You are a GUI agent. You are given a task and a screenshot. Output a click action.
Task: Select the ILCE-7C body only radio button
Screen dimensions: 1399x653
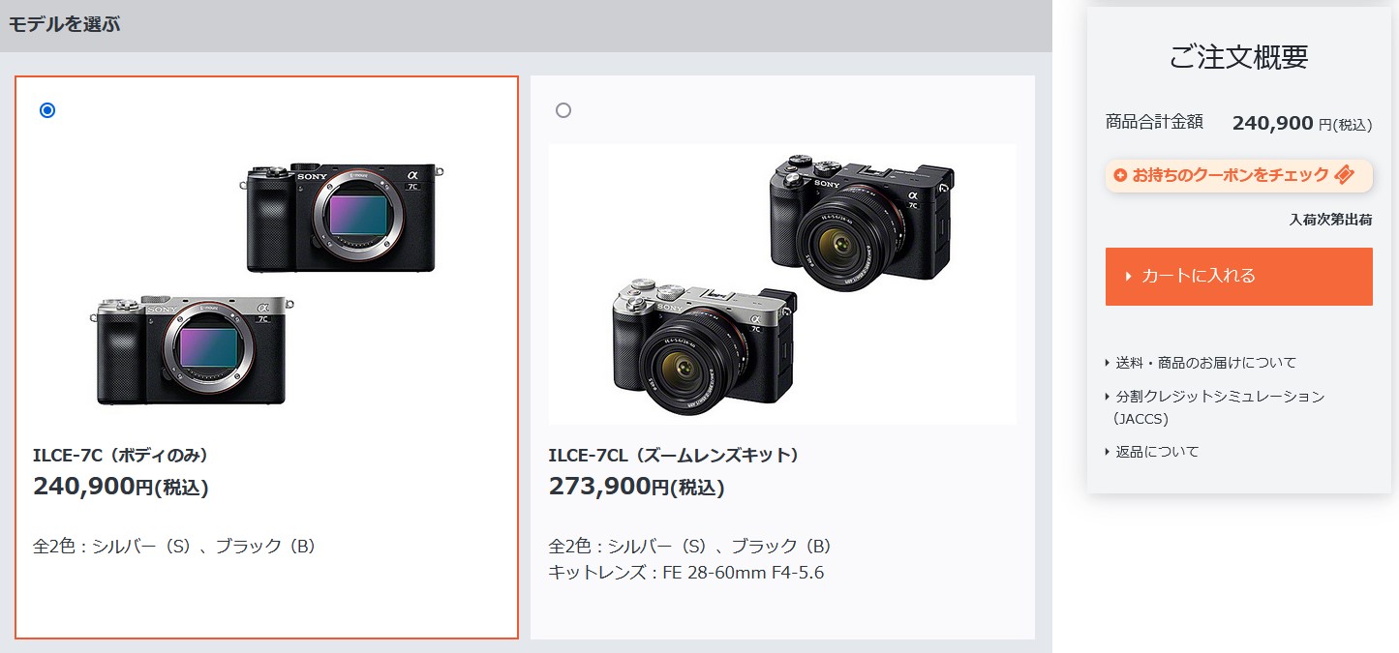coord(47,110)
